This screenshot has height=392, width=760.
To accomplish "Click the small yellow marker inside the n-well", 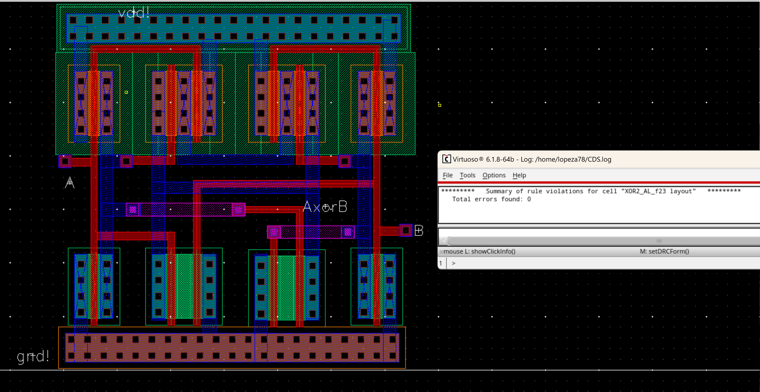I will [126, 92].
